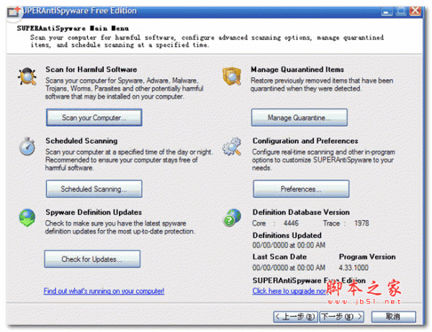The image size is (432, 332).
Task: Open the Scheduled Scanning button
Action: (94, 189)
